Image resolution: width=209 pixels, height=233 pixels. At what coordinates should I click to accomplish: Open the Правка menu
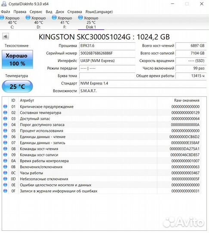20,12
